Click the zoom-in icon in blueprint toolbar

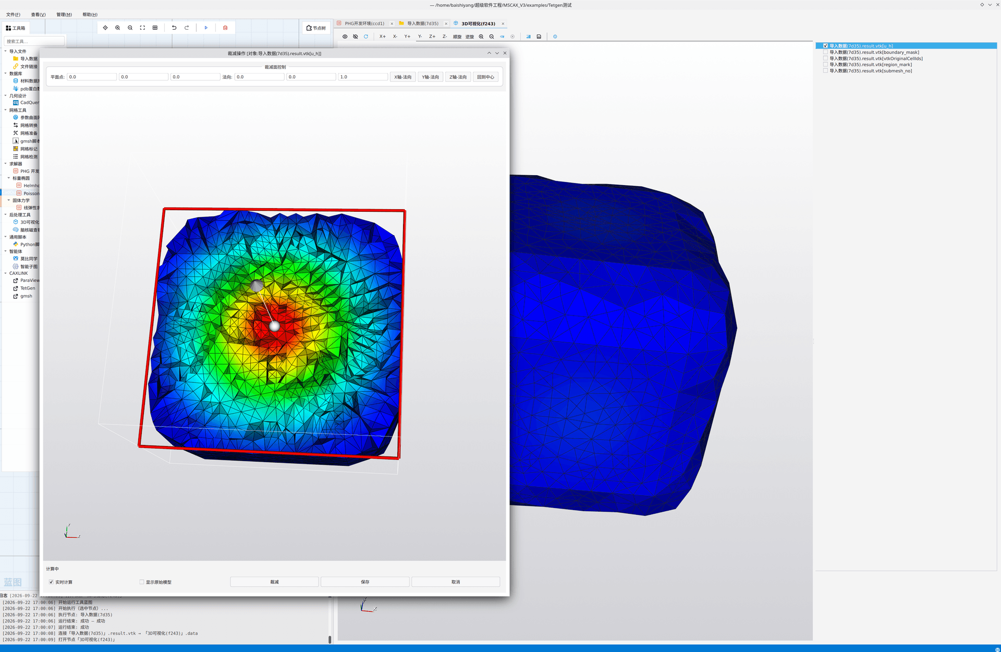[x=118, y=28]
